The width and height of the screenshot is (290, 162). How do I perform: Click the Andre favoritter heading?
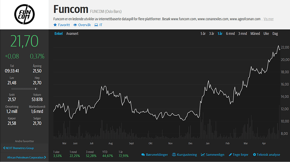[x=24, y=141]
